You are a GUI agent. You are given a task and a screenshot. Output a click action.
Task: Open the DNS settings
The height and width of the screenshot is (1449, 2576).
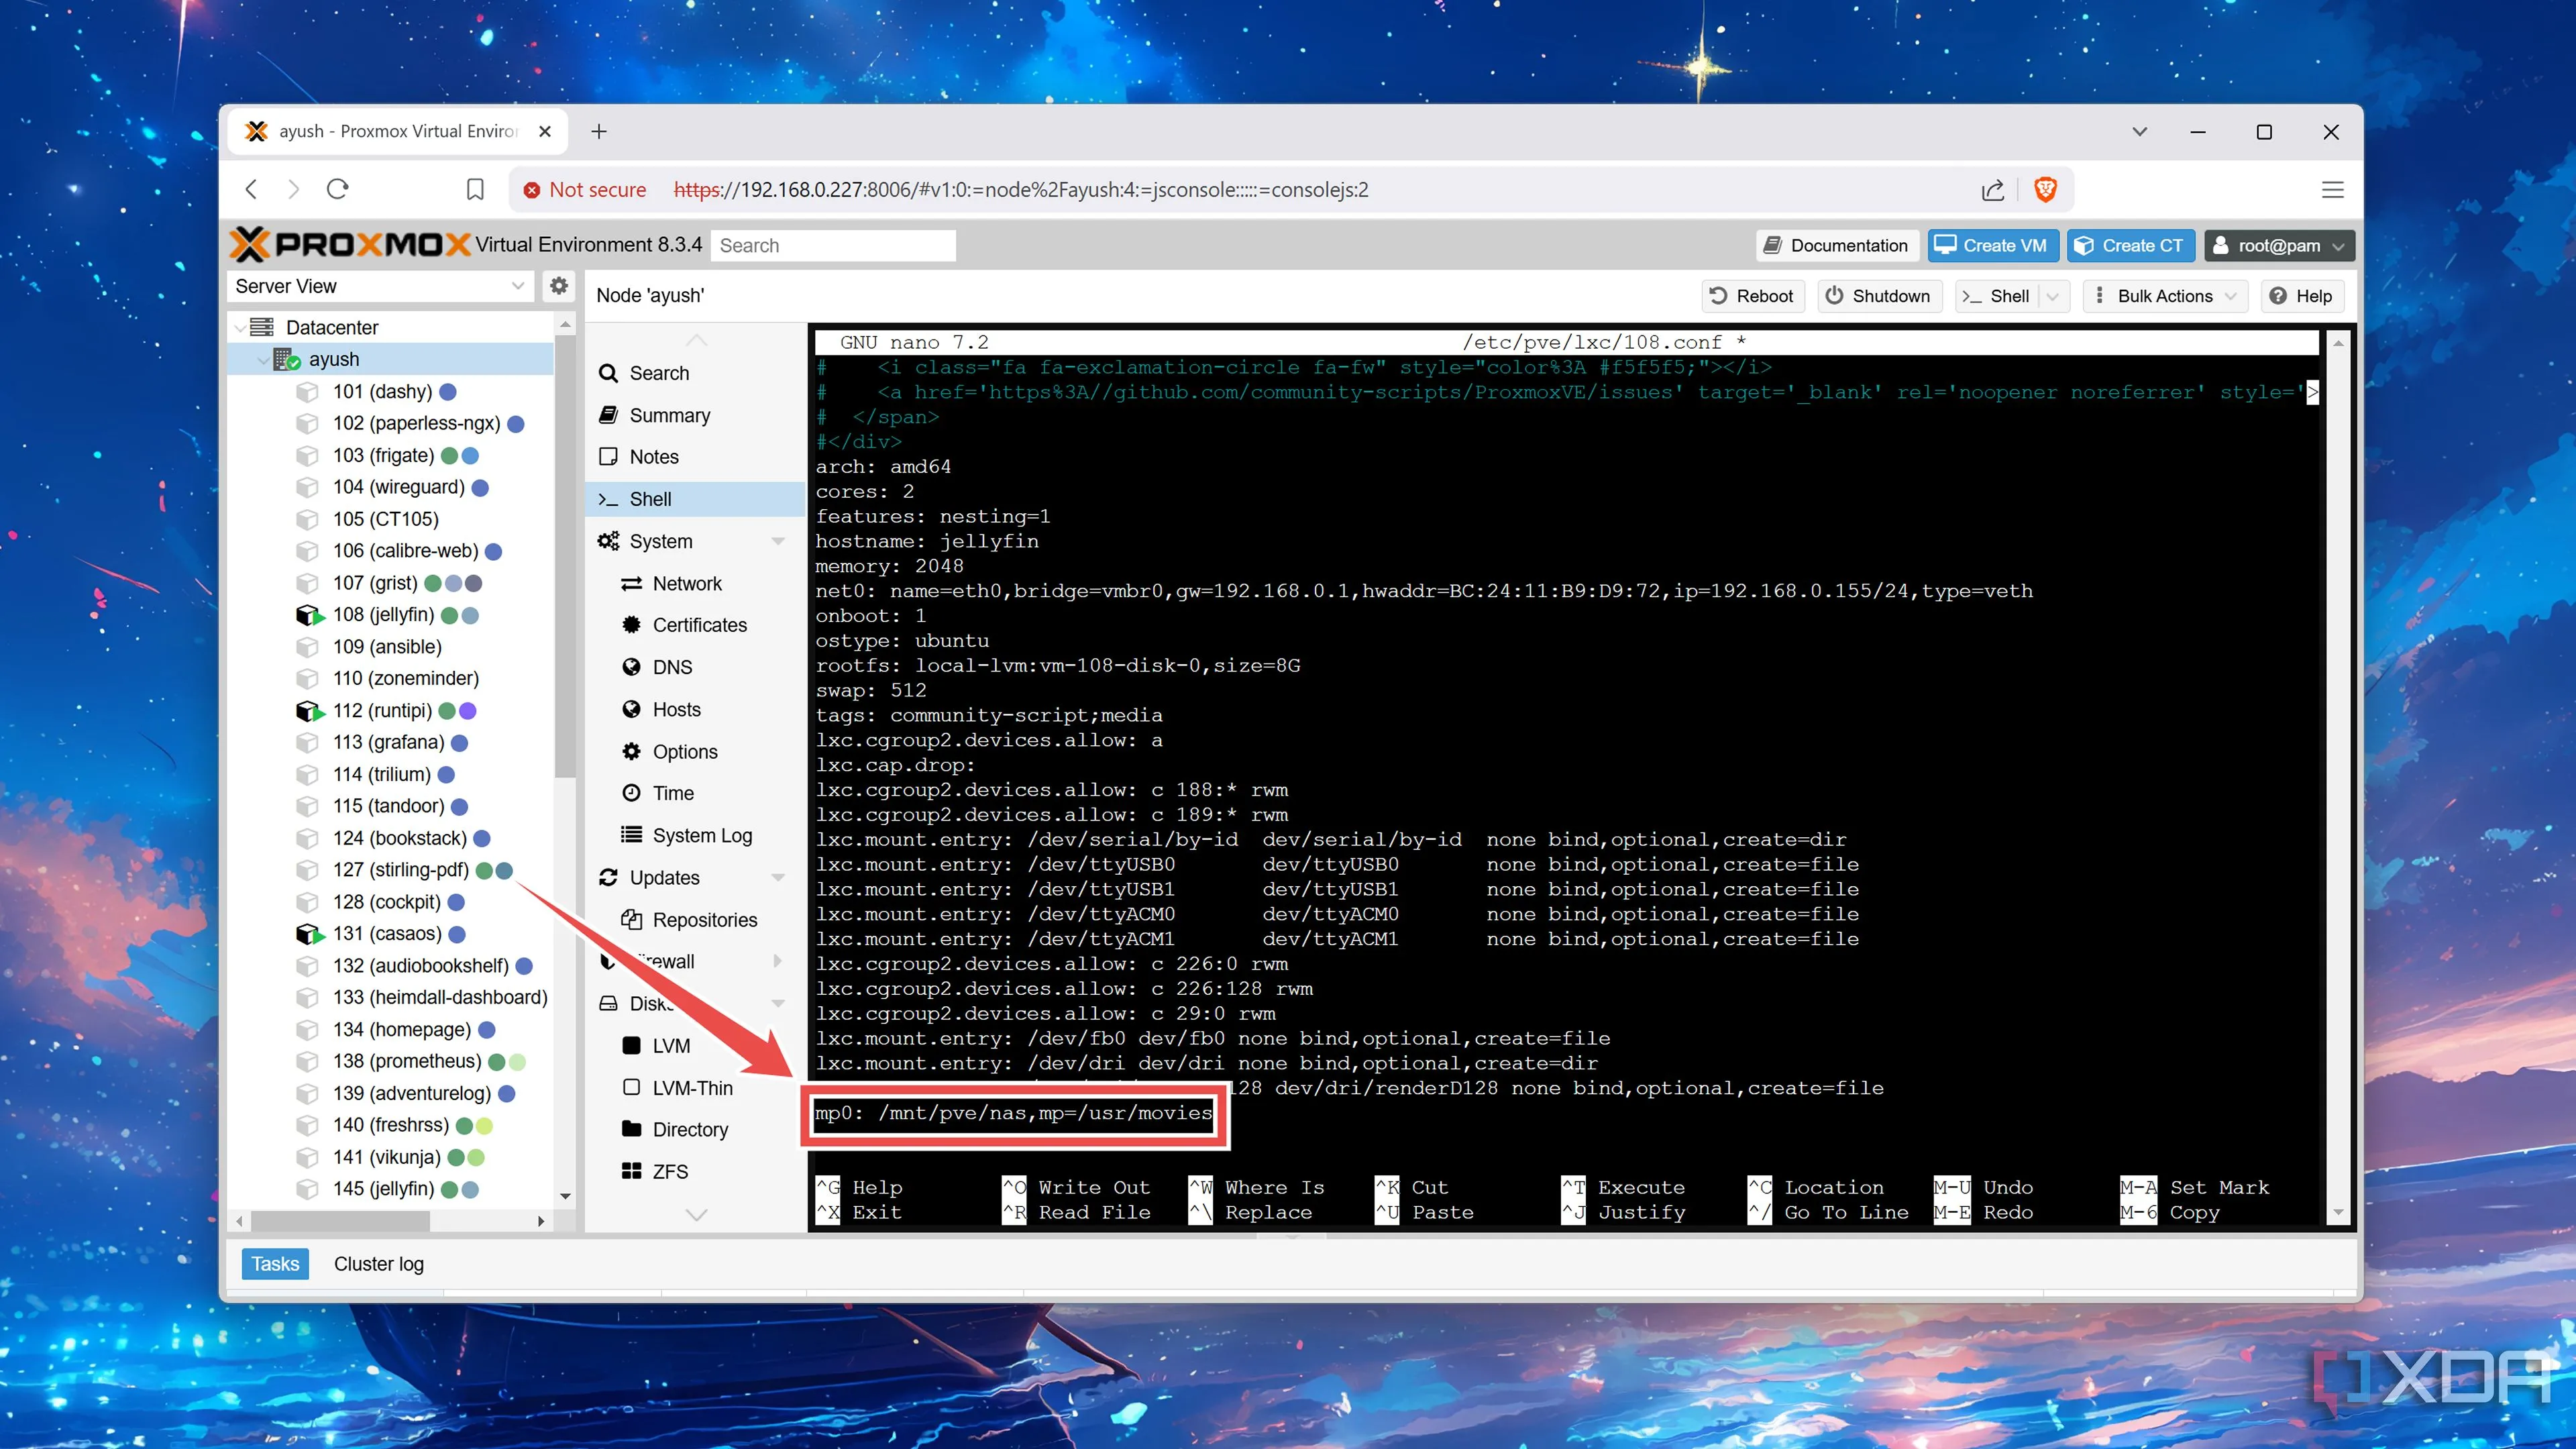(671, 666)
